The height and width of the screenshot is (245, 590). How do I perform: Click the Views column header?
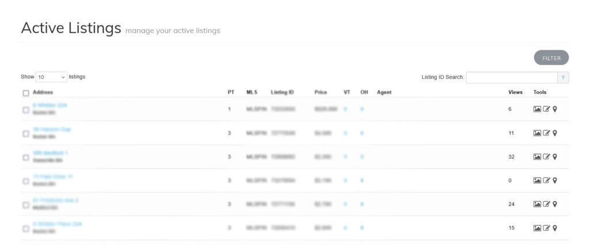(515, 92)
